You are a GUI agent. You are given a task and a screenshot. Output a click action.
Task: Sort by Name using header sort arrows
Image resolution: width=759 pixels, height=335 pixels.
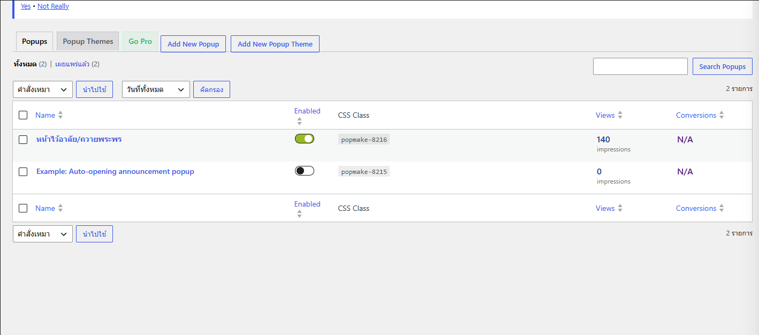point(60,115)
